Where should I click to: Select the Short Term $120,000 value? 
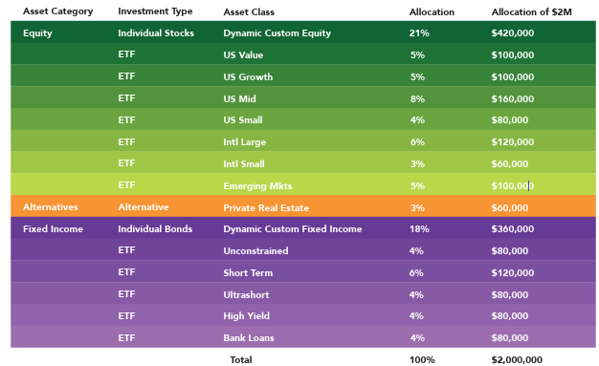click(513, 273)
